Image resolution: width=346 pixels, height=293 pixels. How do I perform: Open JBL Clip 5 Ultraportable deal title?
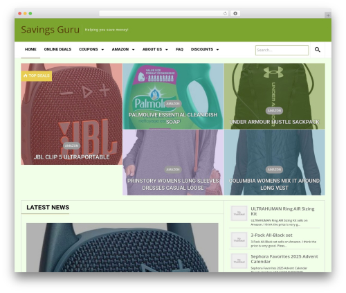(x=71, y=157)
